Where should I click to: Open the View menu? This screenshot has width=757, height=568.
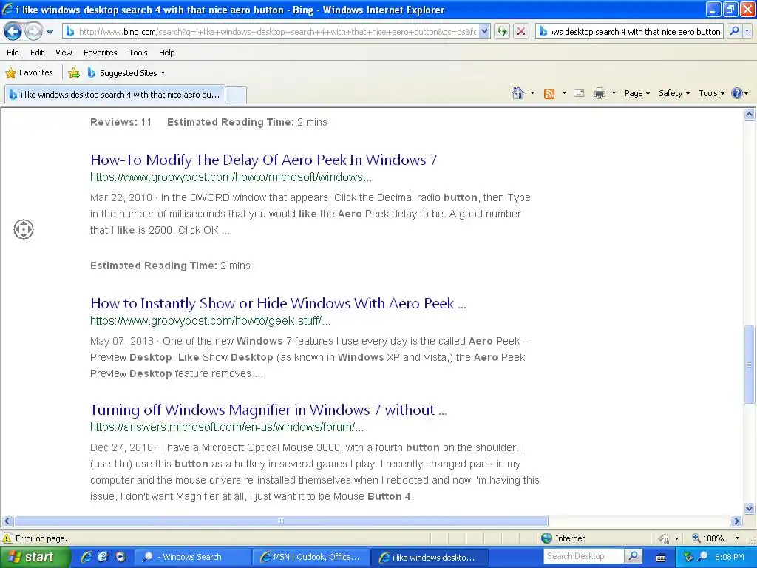click(64, 53)
